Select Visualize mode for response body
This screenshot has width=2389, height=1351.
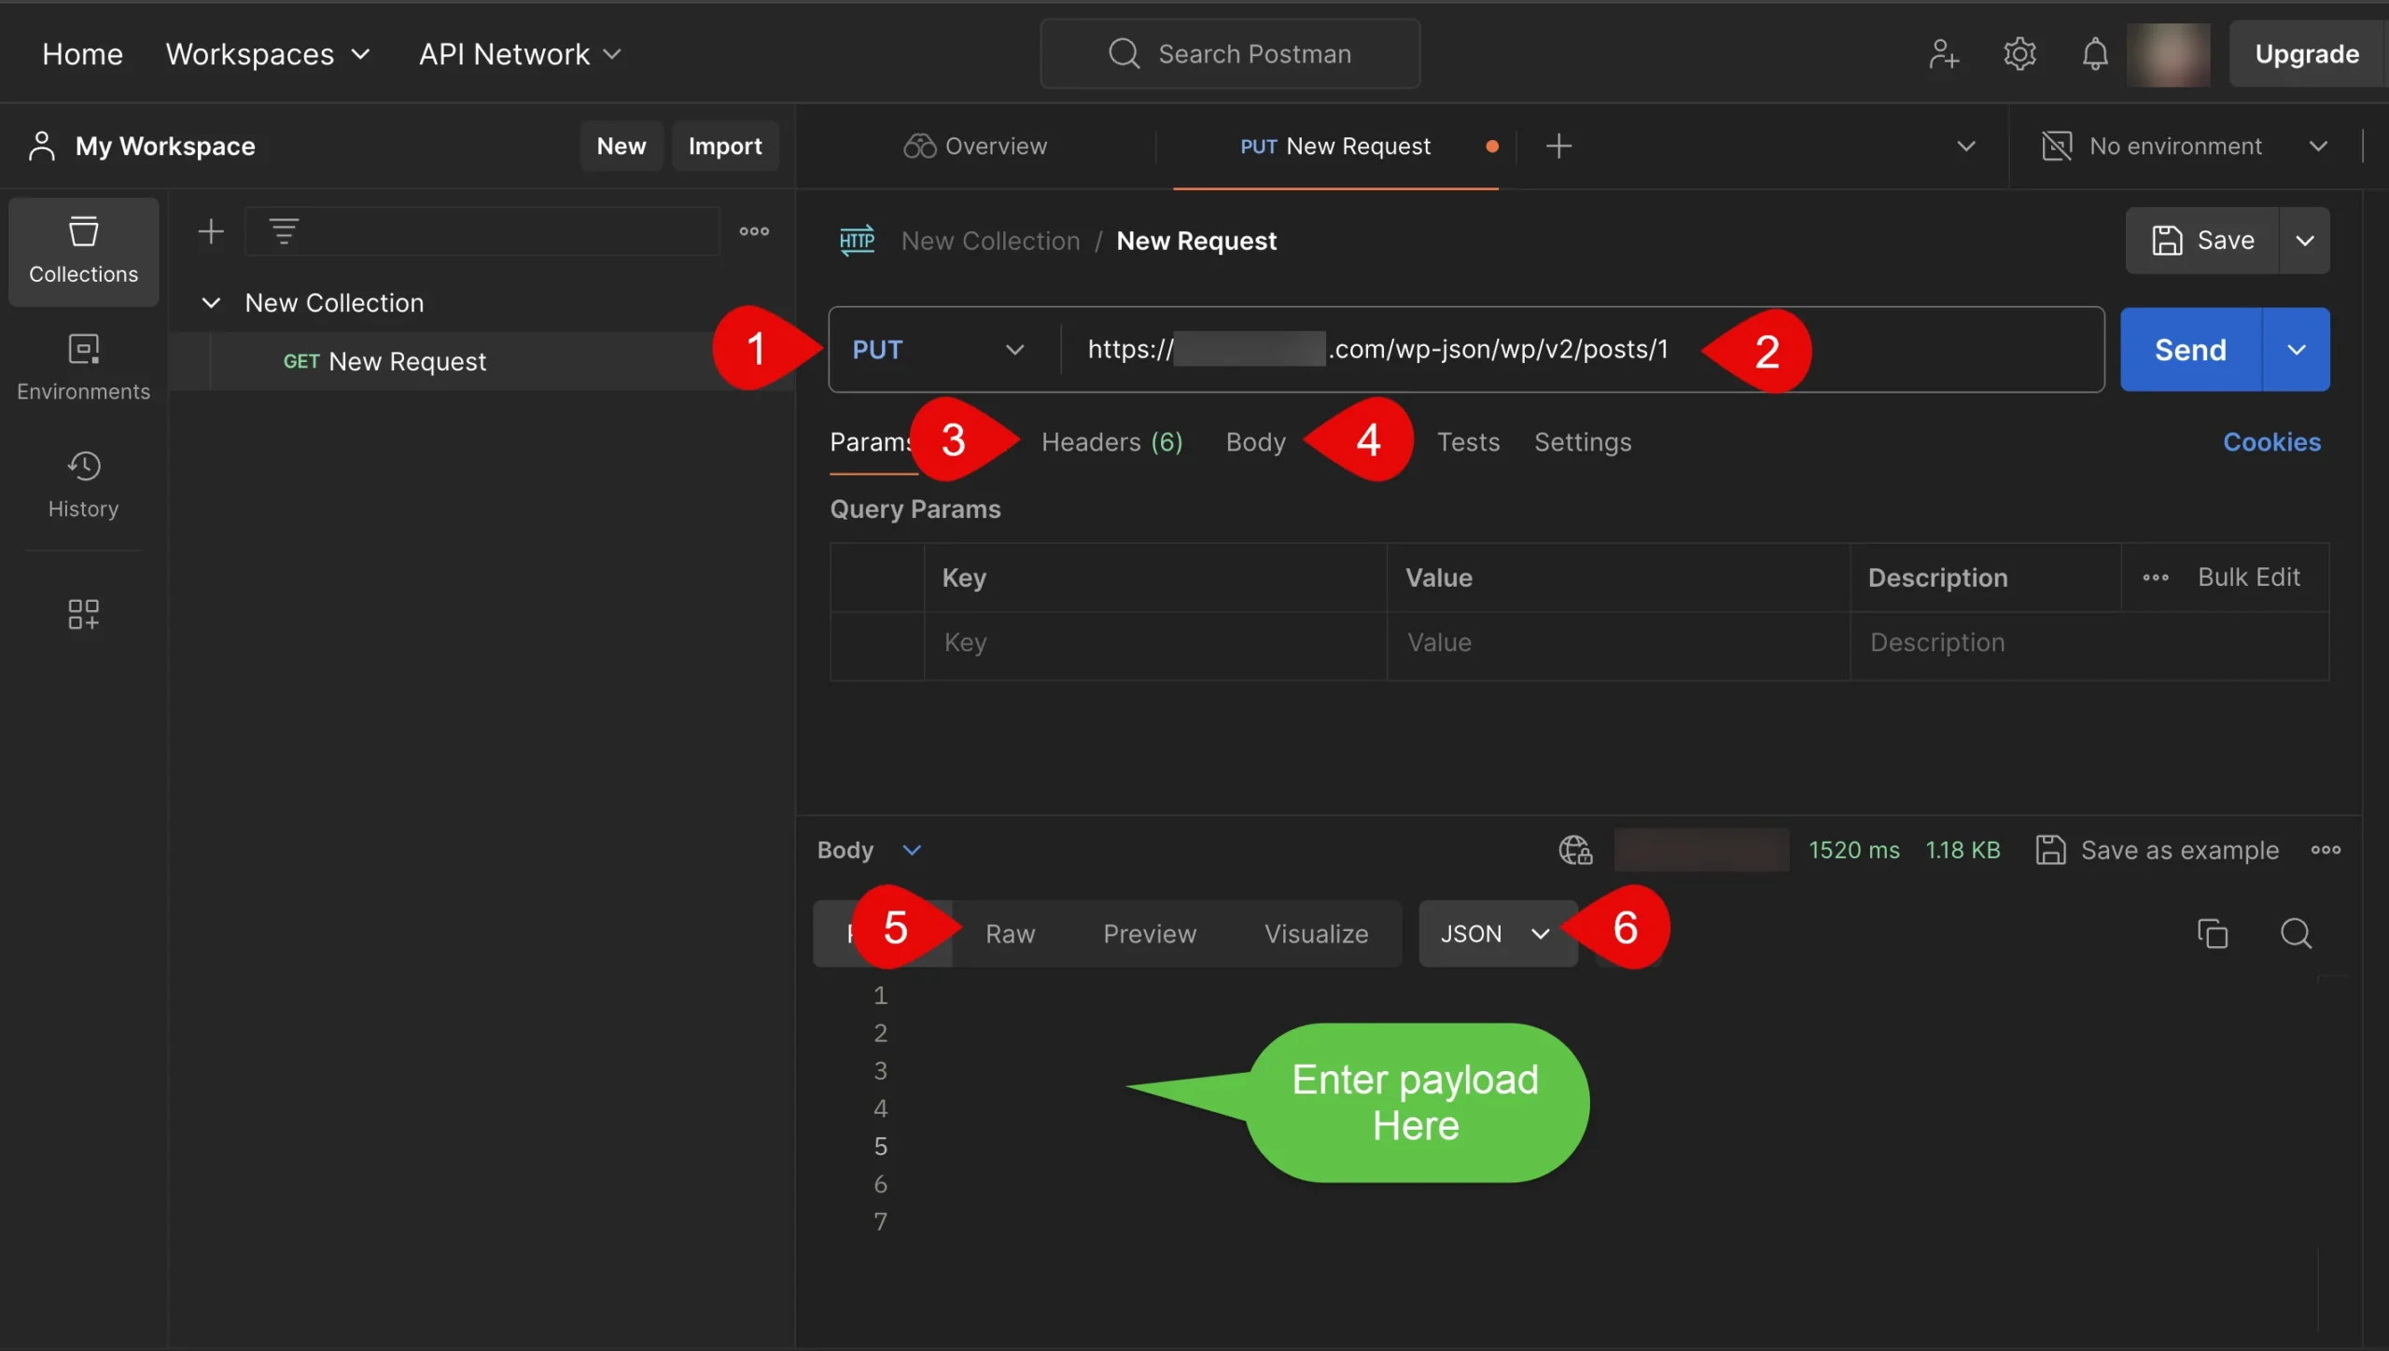pyautogui.click(x=1316, y=931)
